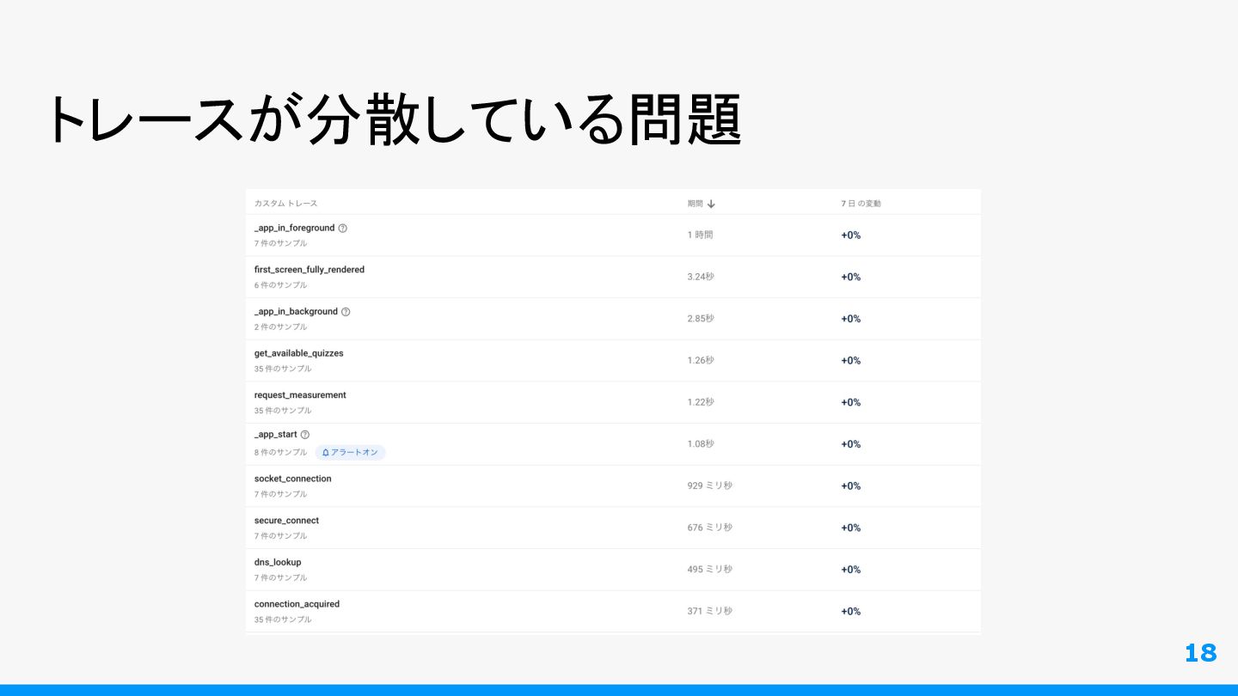The image size is (1238, 696).
Task: Click +0% in the dns_lookup row
Action: [850, 570]
